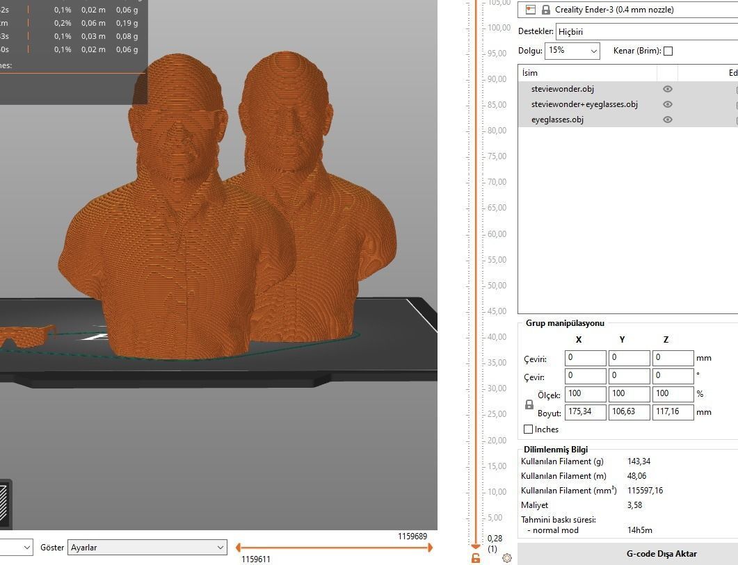Click the Maliyet cost value 3,58
This screenshot has height=565, width=738.
pyautogui.click(x=634, y=505)
